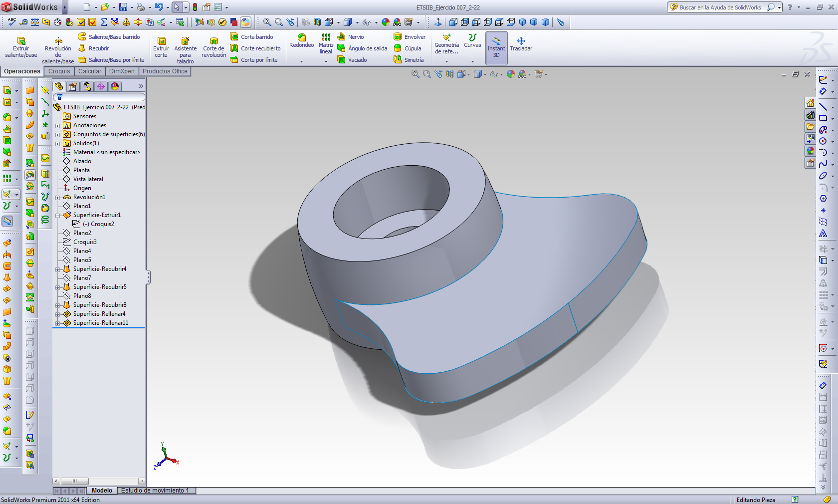Choose the Corte recubierto command

[x=255, y=48]
